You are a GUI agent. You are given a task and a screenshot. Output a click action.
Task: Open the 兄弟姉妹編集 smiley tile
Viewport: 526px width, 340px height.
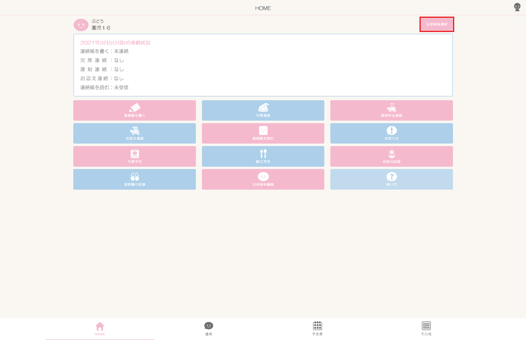click(x=263, y=179)
